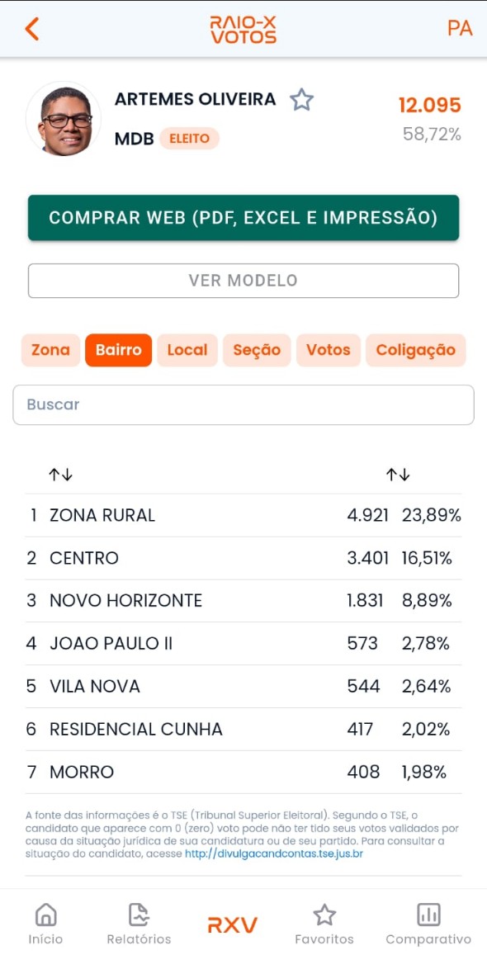Select the PA state selector
Screen dimensions: 487x955
460,28
